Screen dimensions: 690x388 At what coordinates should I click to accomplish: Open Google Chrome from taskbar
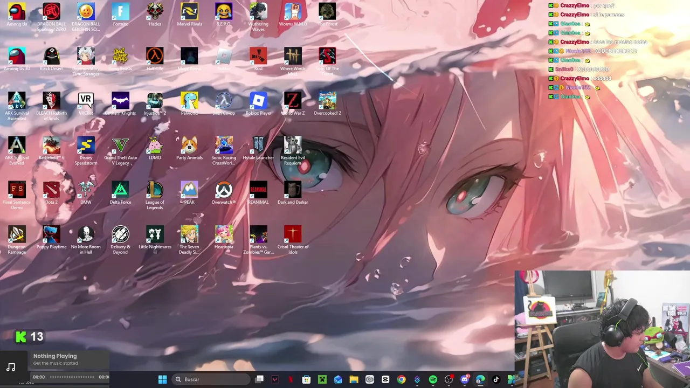[x=401, y=379]
